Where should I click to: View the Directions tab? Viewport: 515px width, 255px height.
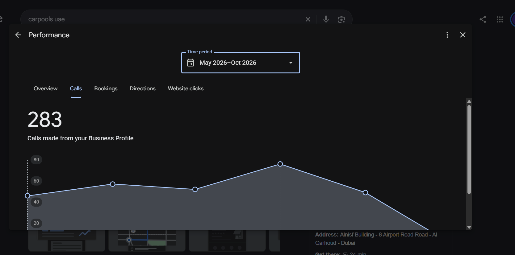pyautogui.click(x=143, y=88)
